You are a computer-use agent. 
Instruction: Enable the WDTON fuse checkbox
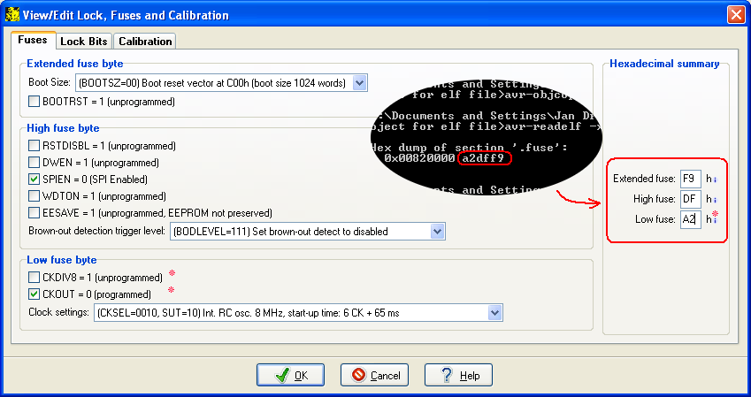coord(34,196)
